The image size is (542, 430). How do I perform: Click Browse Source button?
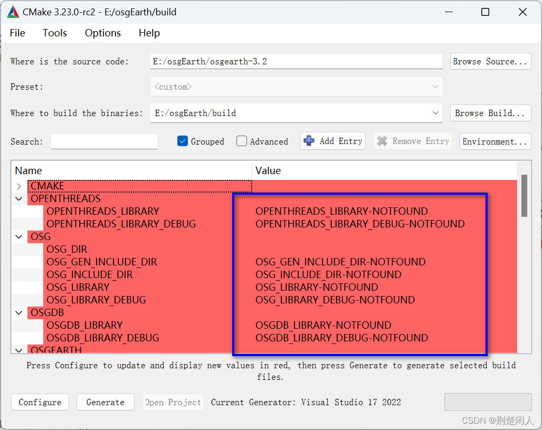490,62
